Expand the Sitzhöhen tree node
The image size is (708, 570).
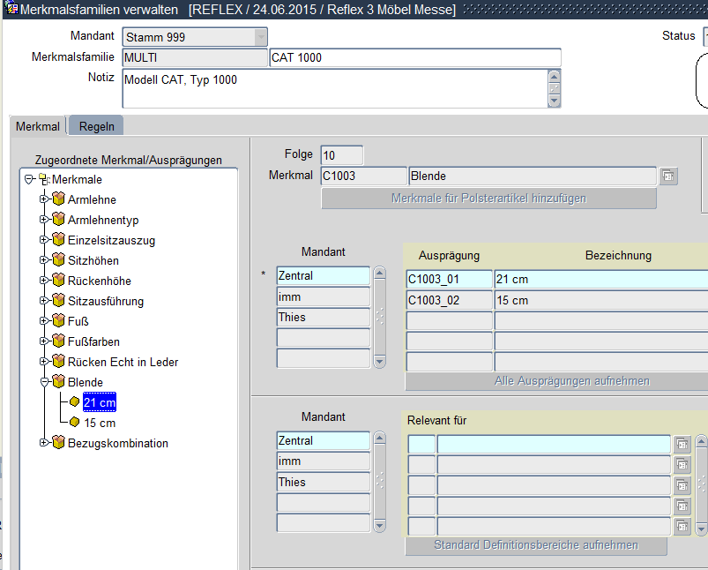(x=43, y=260)
